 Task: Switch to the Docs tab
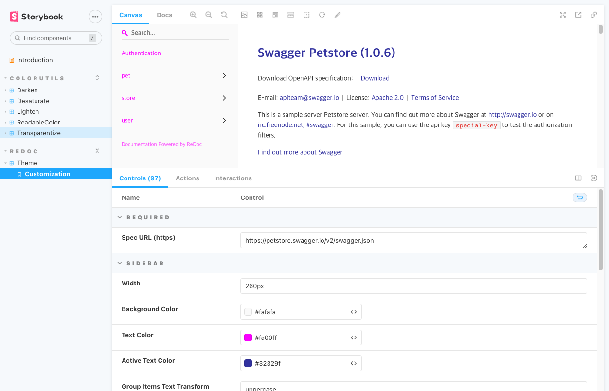point(164,15)
